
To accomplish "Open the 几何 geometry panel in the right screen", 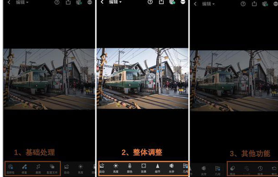I will pyautogui.click(x=217, y=170).
